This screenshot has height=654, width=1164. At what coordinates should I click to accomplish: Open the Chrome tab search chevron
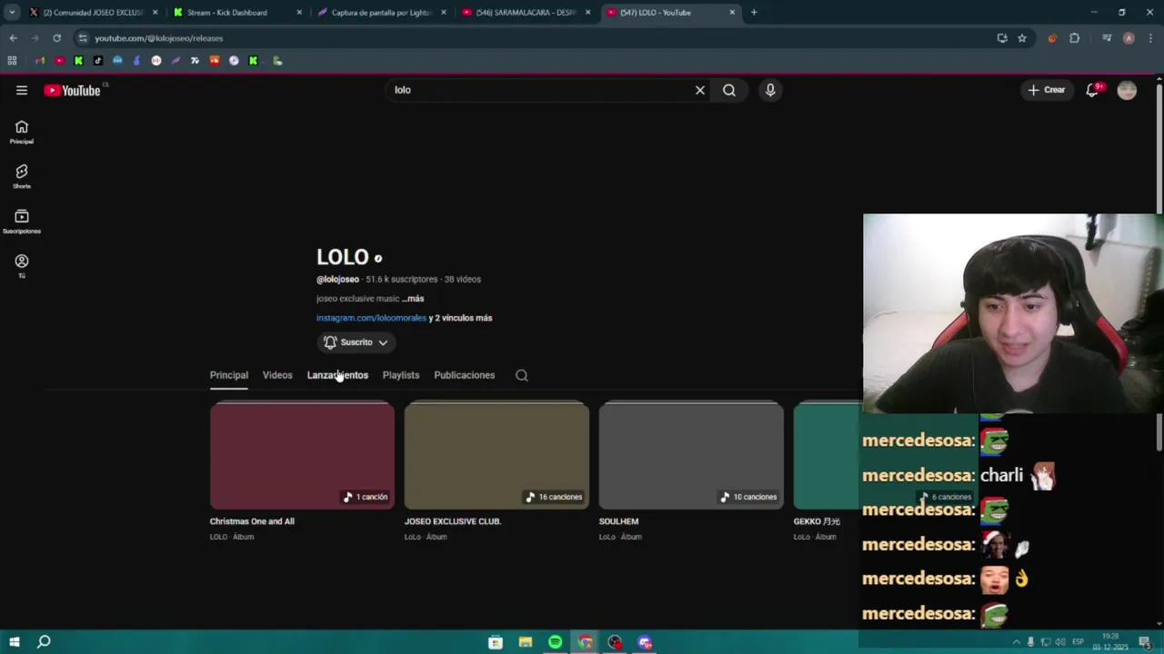point(12,13)
